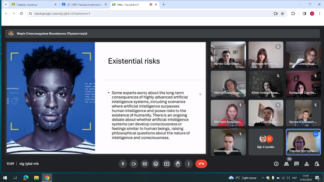Open the three-dot more options menu
The width and height of the screenshot is (324, 182).
coord(189,164)
